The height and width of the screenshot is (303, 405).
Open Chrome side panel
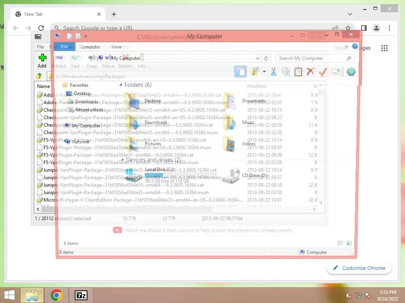tap(364, 28)
